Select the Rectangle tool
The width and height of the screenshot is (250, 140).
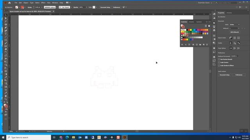(6, 40)
